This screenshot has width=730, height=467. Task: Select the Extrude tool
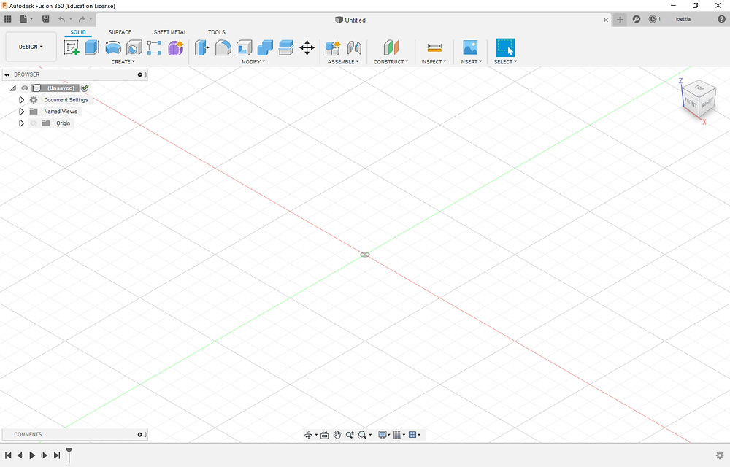(x=92, y=47)
